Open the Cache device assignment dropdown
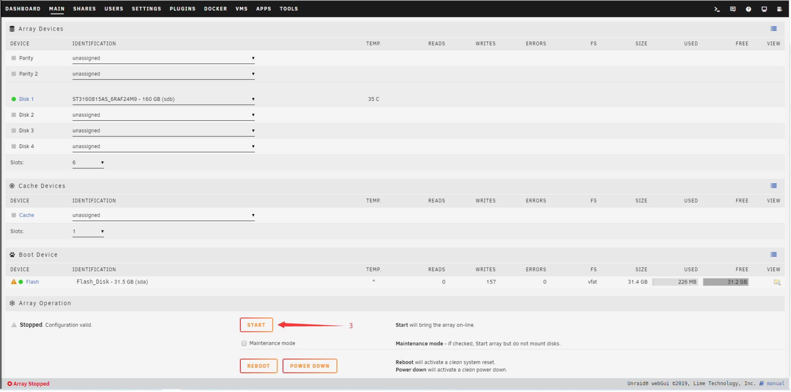The height and width of the screenshot is (392, 791). click(x=163, y=215)
